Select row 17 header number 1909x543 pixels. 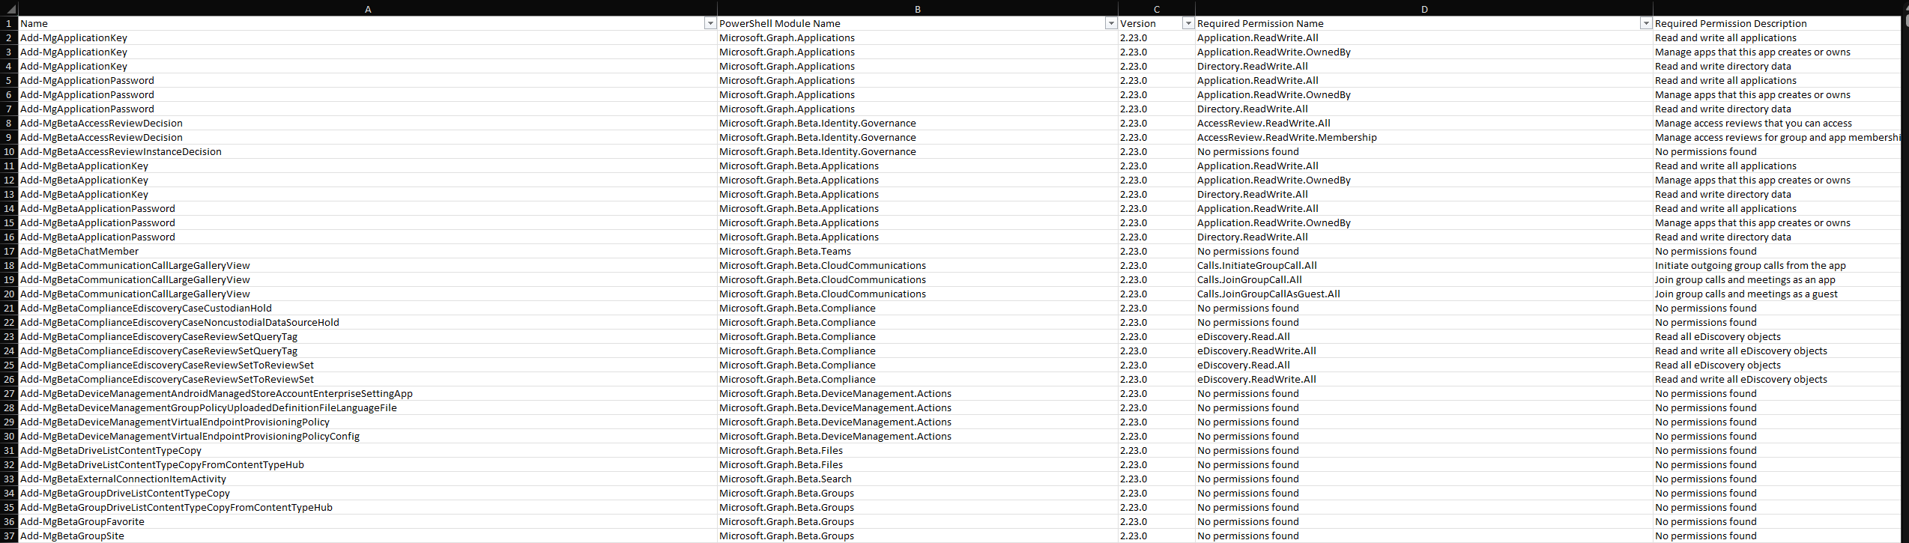pyautogui.click(x=9, y=252)
